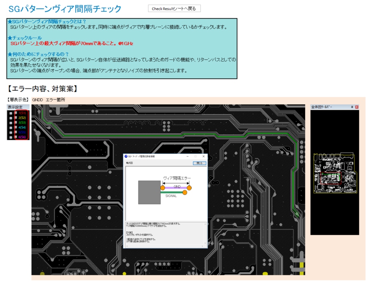
Task: Expand the 5(S5) layer tree node
Action: (11, 132)
